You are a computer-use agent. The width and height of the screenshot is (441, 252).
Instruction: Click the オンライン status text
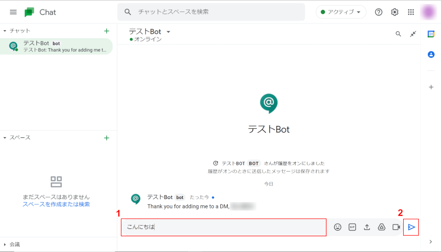pos(148,39)
